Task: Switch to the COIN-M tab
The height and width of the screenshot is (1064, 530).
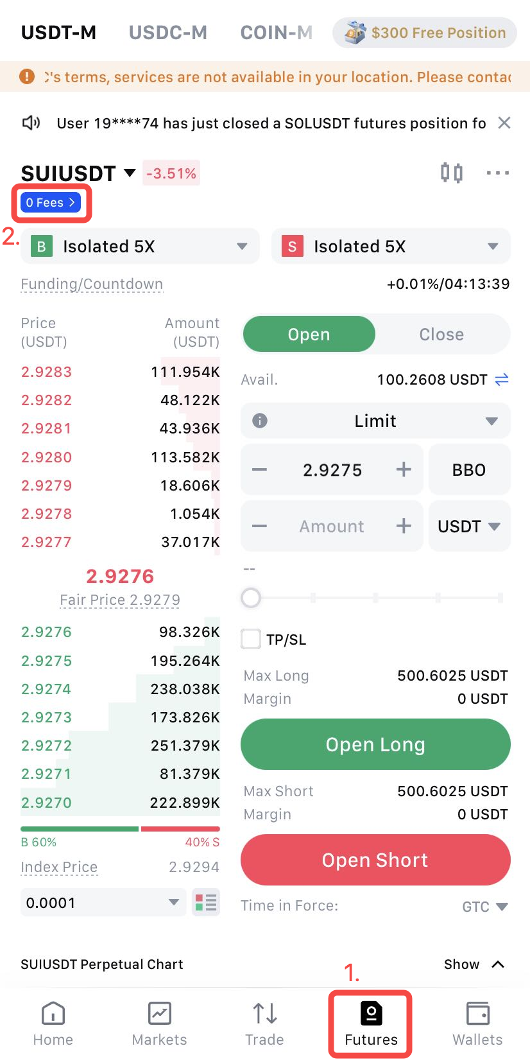Action: 277,32
